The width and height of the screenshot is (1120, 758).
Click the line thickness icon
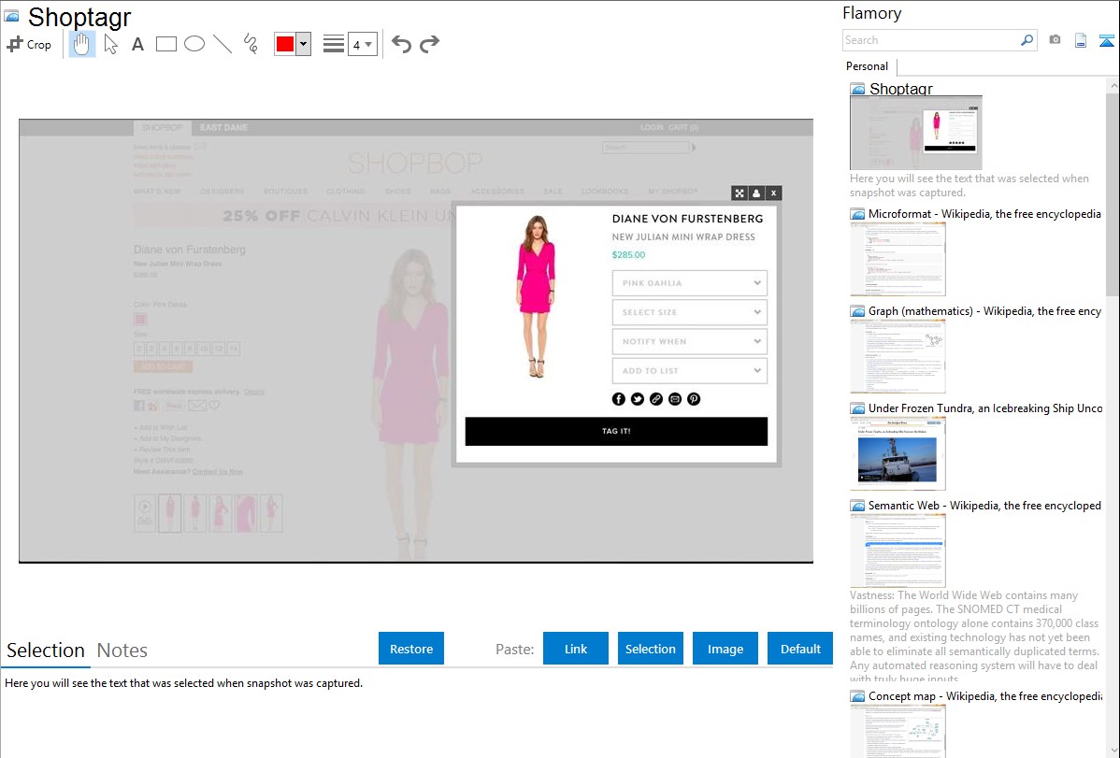[333, 44]
